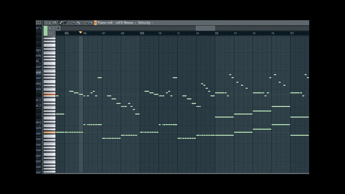Screen dimensions: 345x194
Task: Click bar 105 on the ruler
Action: click(67, 33)
